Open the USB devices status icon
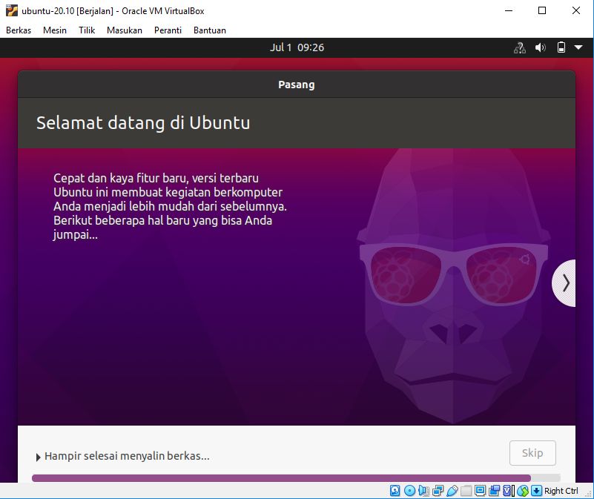 click(x=452, y=491)
